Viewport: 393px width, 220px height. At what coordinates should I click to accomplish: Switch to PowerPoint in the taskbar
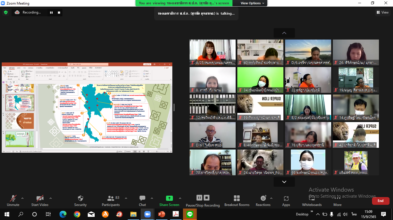pyautogui.click(x=162, y=214)
